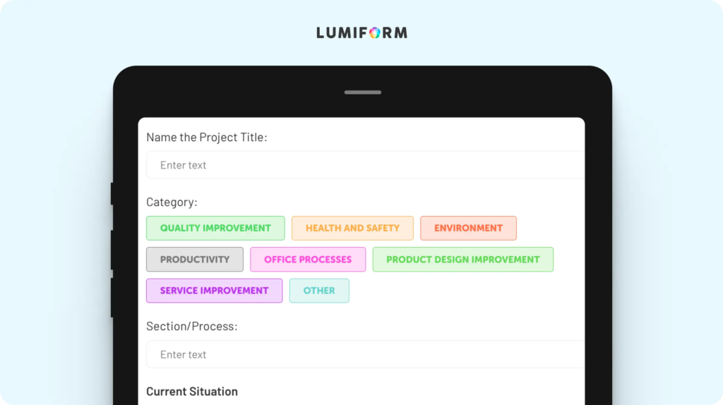Pick the Environment category tag
723x405 pixels.
pyautogui.click(x=468, y=228)
